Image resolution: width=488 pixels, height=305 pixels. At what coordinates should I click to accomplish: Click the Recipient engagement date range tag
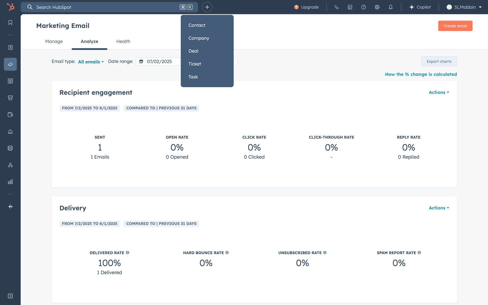coord(89,108)
